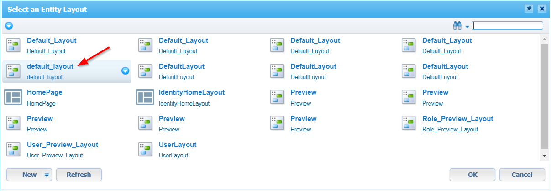
Task: Click the UserLayout entity icon
Action: [x=145, y=150]
